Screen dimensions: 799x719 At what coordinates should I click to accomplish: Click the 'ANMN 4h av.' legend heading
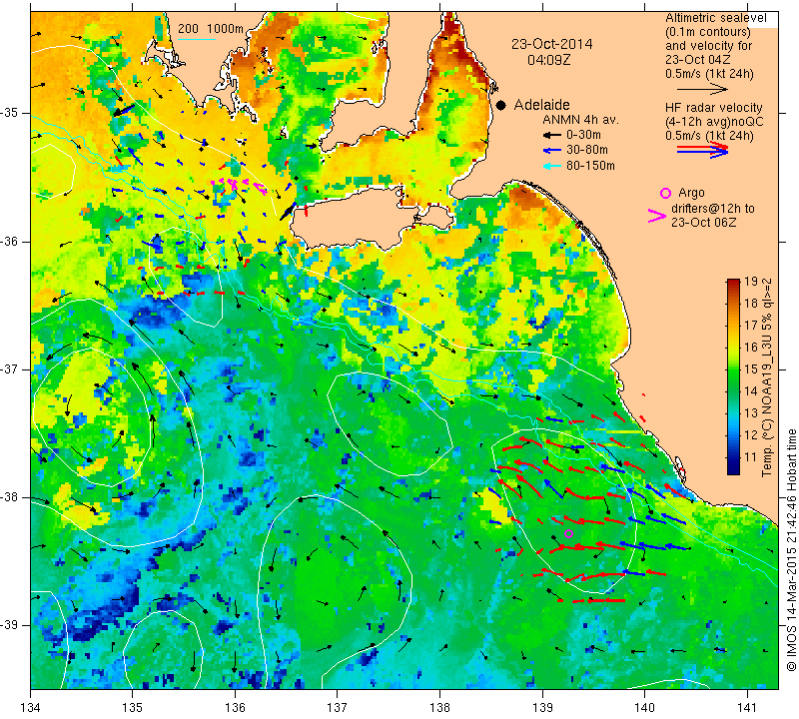[580, 120]
